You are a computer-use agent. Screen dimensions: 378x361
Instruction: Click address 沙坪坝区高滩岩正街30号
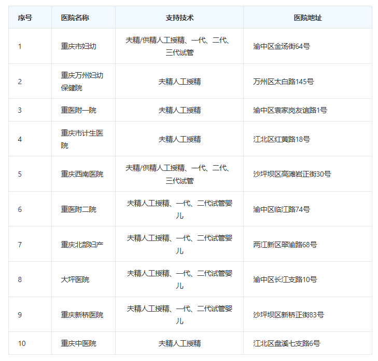coord(292,174)
